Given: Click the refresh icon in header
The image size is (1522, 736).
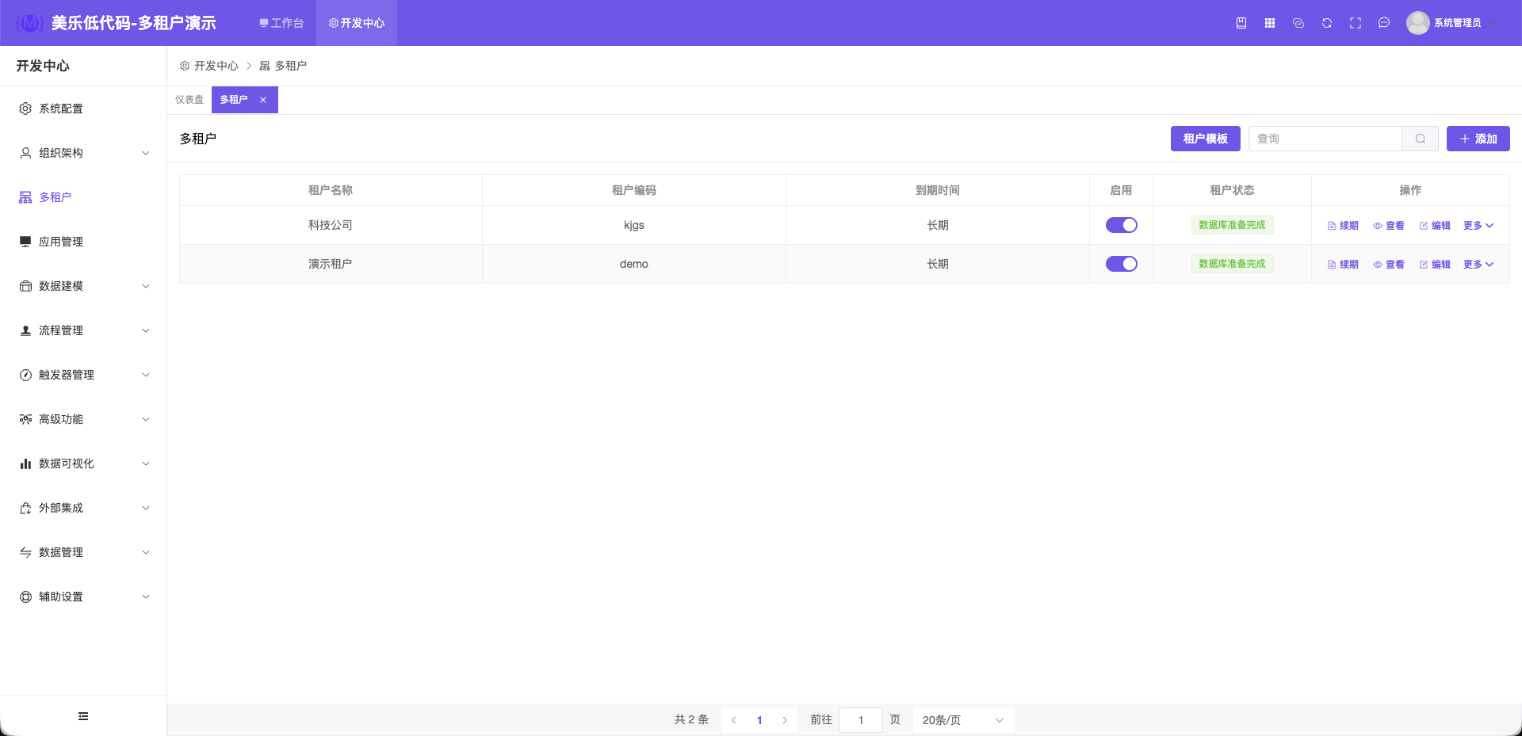Looking at the screenshot, I should pyautogui.click(x=1327, y=23).
